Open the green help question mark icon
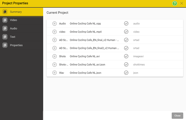This screenshot has width=186, height=120. (x=175, y=3)
